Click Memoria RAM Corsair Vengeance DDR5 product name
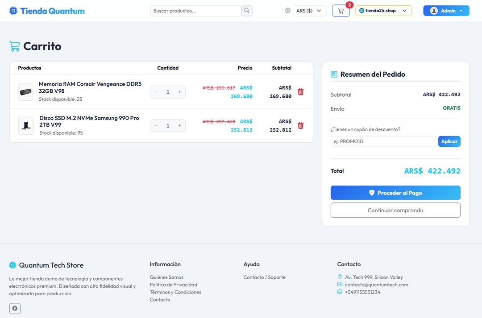This screenshot has height=318, width=482. tap(90, 87)
